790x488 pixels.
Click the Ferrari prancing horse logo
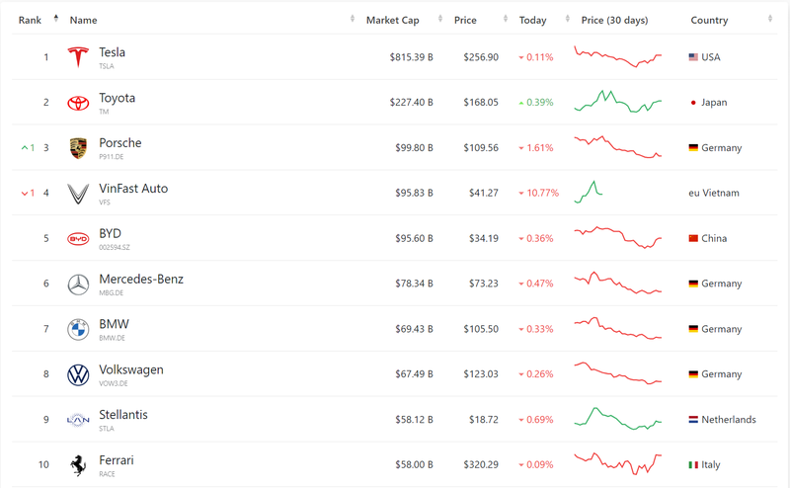point(78,465)
